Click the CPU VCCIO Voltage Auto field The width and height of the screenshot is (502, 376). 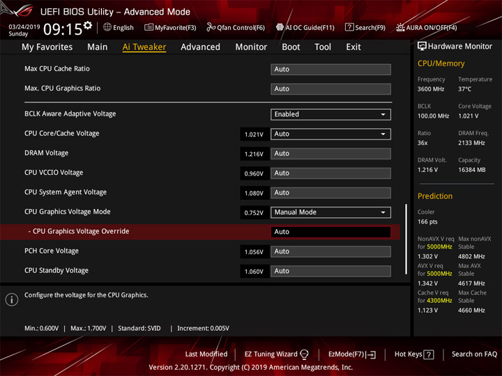point(330,173)
